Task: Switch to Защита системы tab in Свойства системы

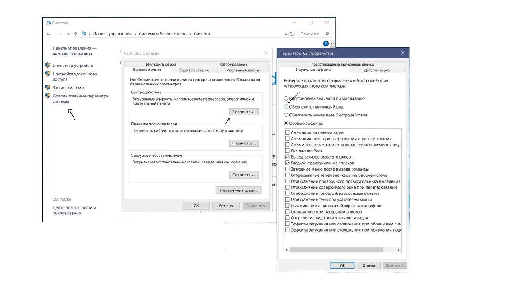Action: click(x=194, y=70)
